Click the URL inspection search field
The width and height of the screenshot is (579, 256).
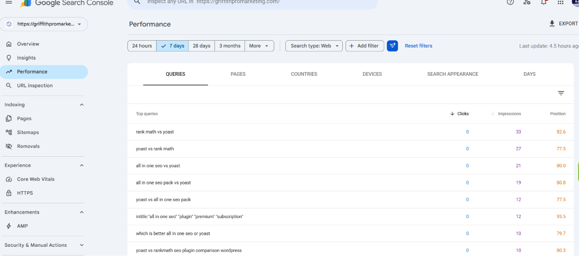tap(252, 2)
